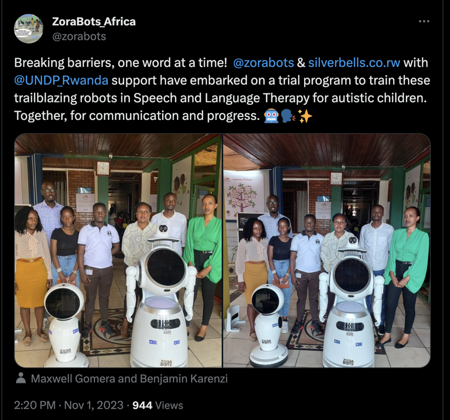The height and width of the screenshot is (420, 450).
Task: Click the small robot in right photo
Action: (267, 326)
